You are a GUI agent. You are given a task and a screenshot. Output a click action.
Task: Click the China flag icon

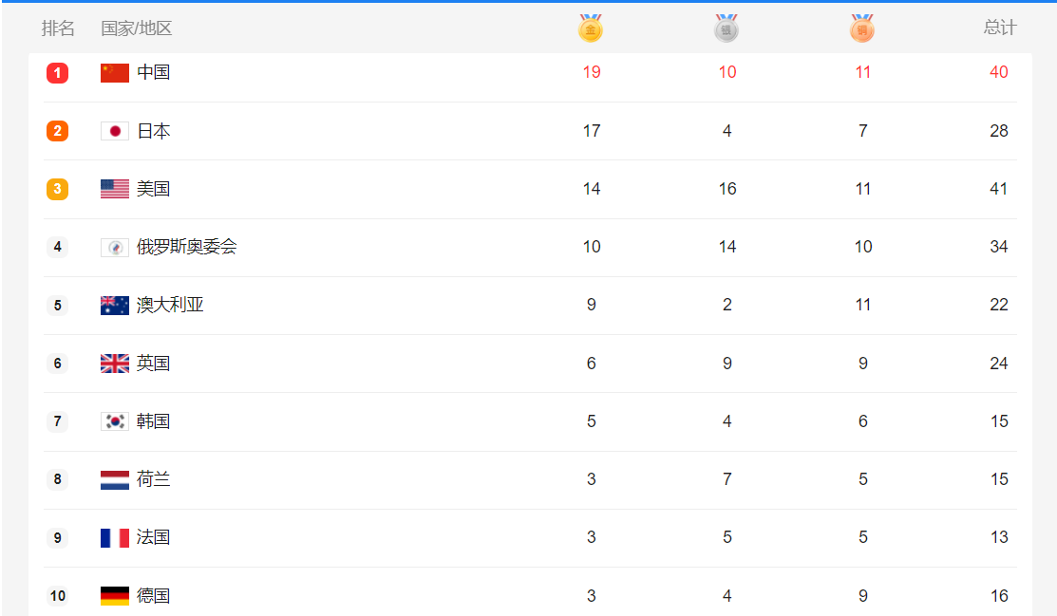[x=115, y=73]
